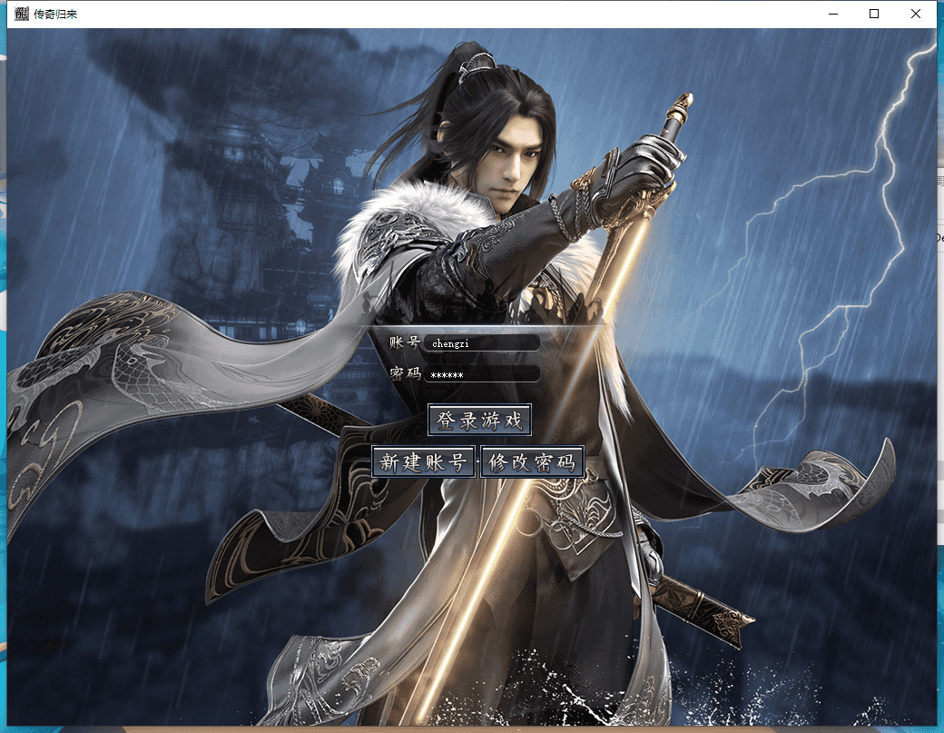
Task: Minimize the 传奇归来 game window
Action: point(833,14)
